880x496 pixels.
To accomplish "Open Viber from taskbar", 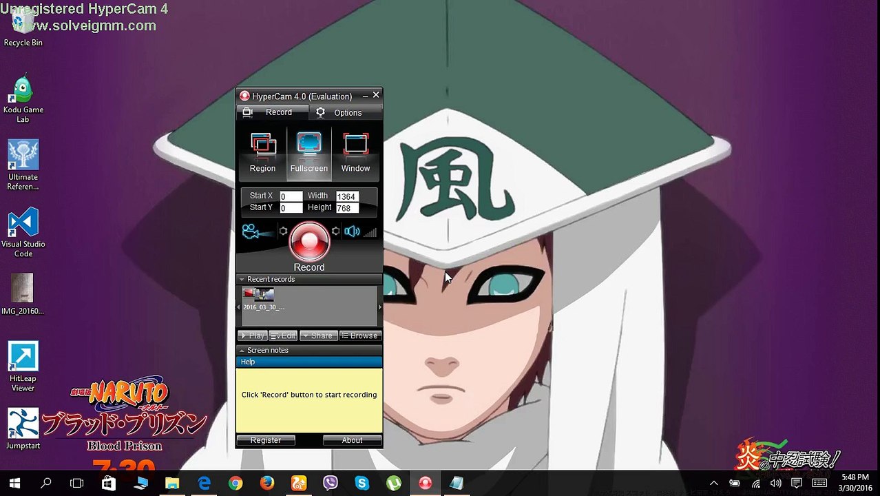I will point(331,484).
